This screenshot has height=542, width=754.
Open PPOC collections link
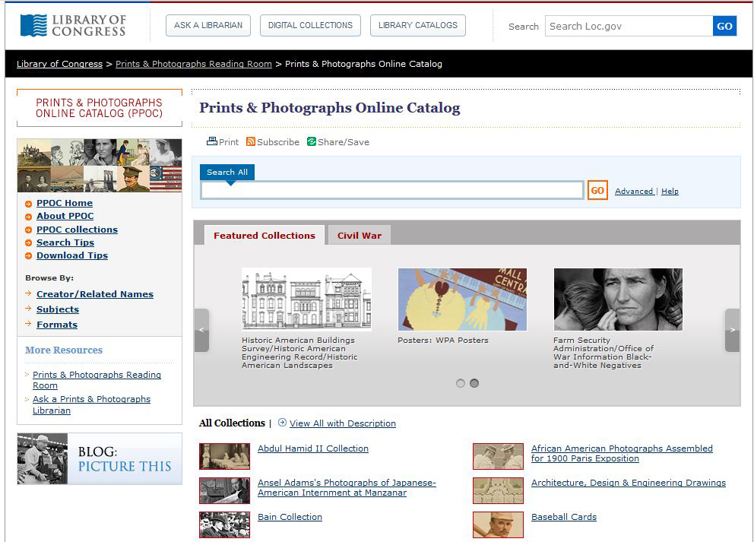(77, 230)
